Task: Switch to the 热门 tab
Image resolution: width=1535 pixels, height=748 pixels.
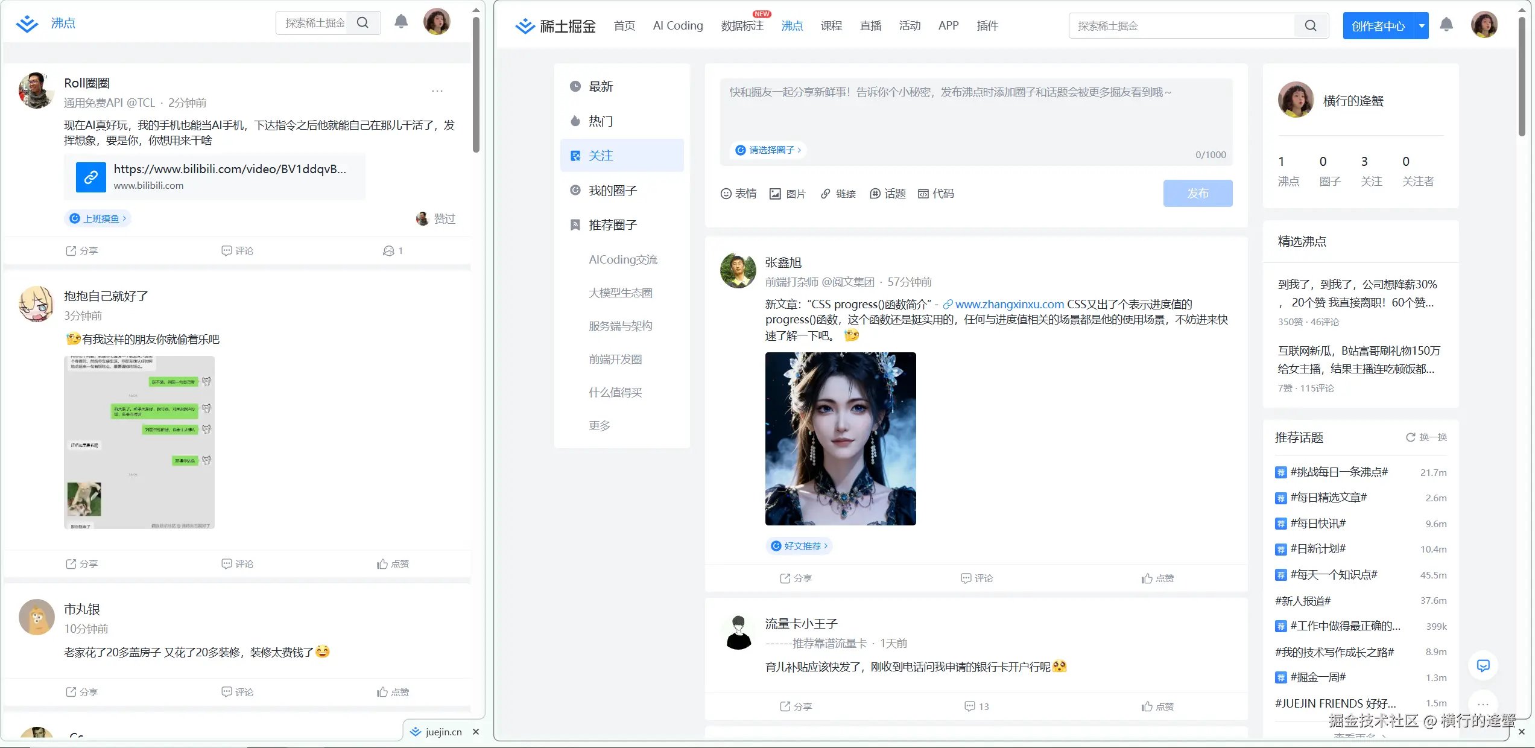Action: [600, 121]
